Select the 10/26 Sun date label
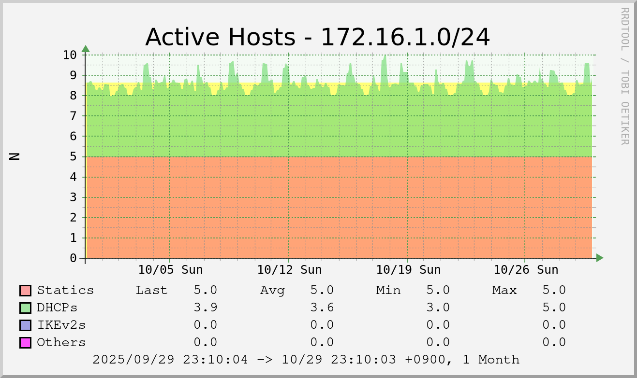637x378 pixels. pyautogui.click(x=526, y=269)
